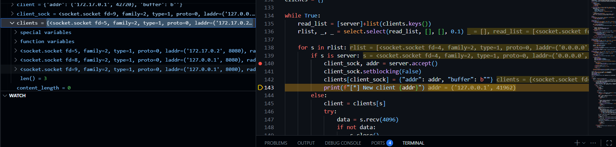Expand the socket fd=5 entry
The image size is (616, 147).
click(x=16, y=51)
